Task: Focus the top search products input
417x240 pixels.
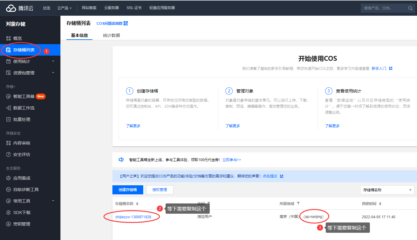Action: coord(384,8)
